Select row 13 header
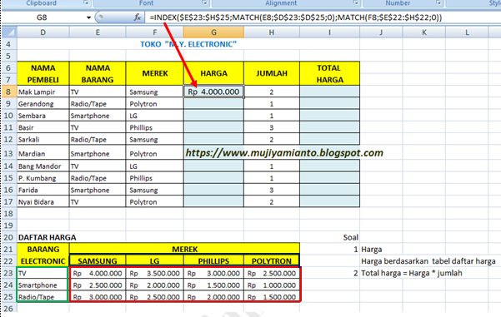This screenshot has height=317, width=501. (x=8, y=153)
